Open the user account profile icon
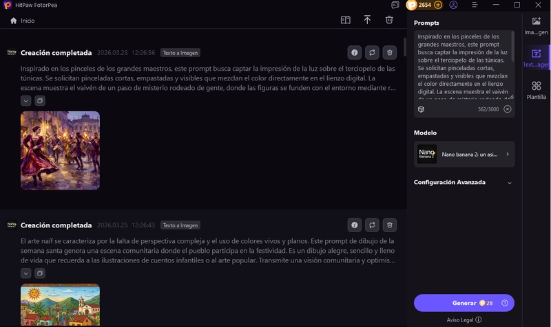Viewport: 551px width, 327px height. (x=453, y=5)
